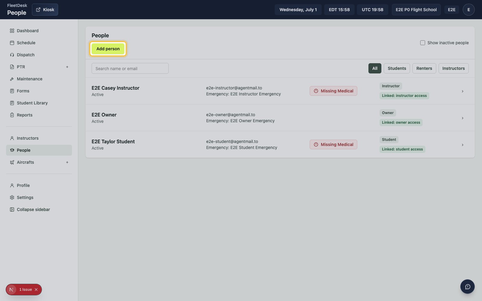Click Linked: student access tag

(402, 149)
